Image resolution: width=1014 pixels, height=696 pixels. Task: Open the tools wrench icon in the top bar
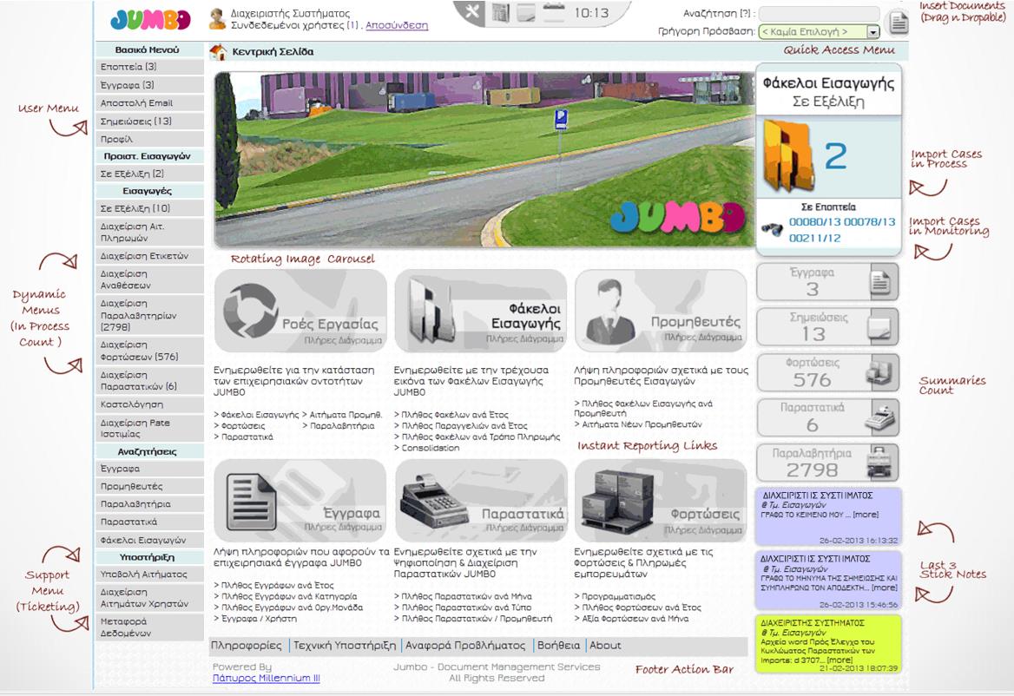[473, 11]
